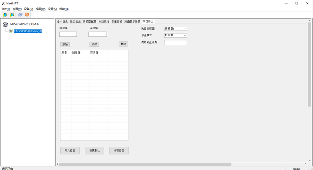This screenshot has height=170, width=313.
Task: Switch to the 液晶显示设置 tab
Action: click(x=132, y=21)
